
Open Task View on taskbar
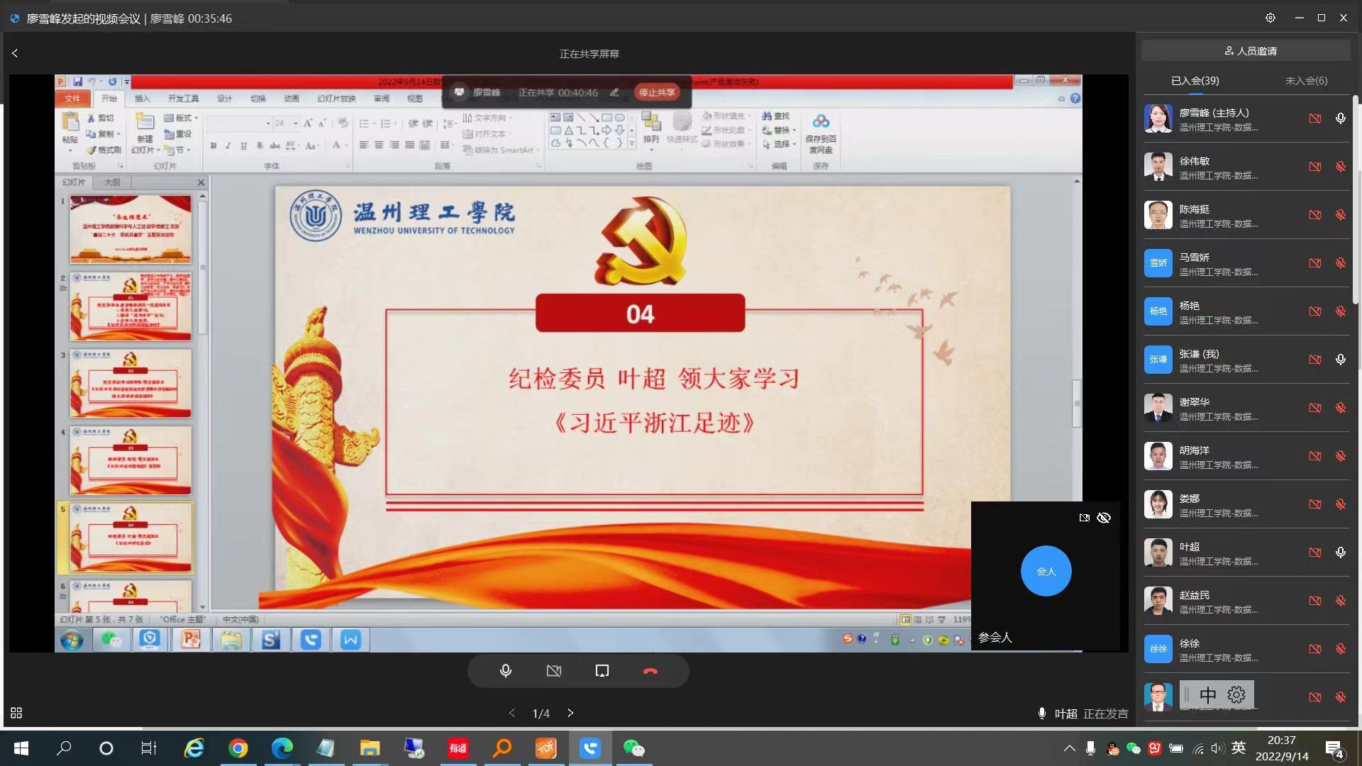coord(148,748)
